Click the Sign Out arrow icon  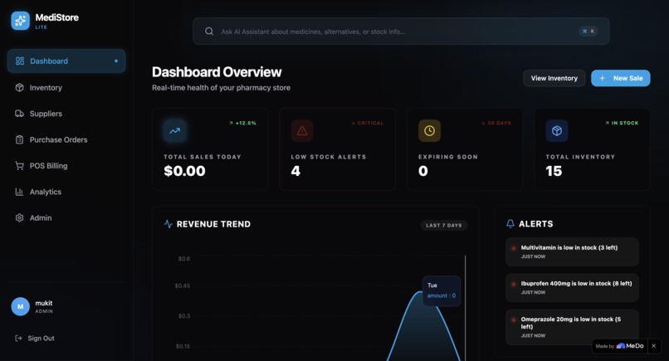point(18,338)
